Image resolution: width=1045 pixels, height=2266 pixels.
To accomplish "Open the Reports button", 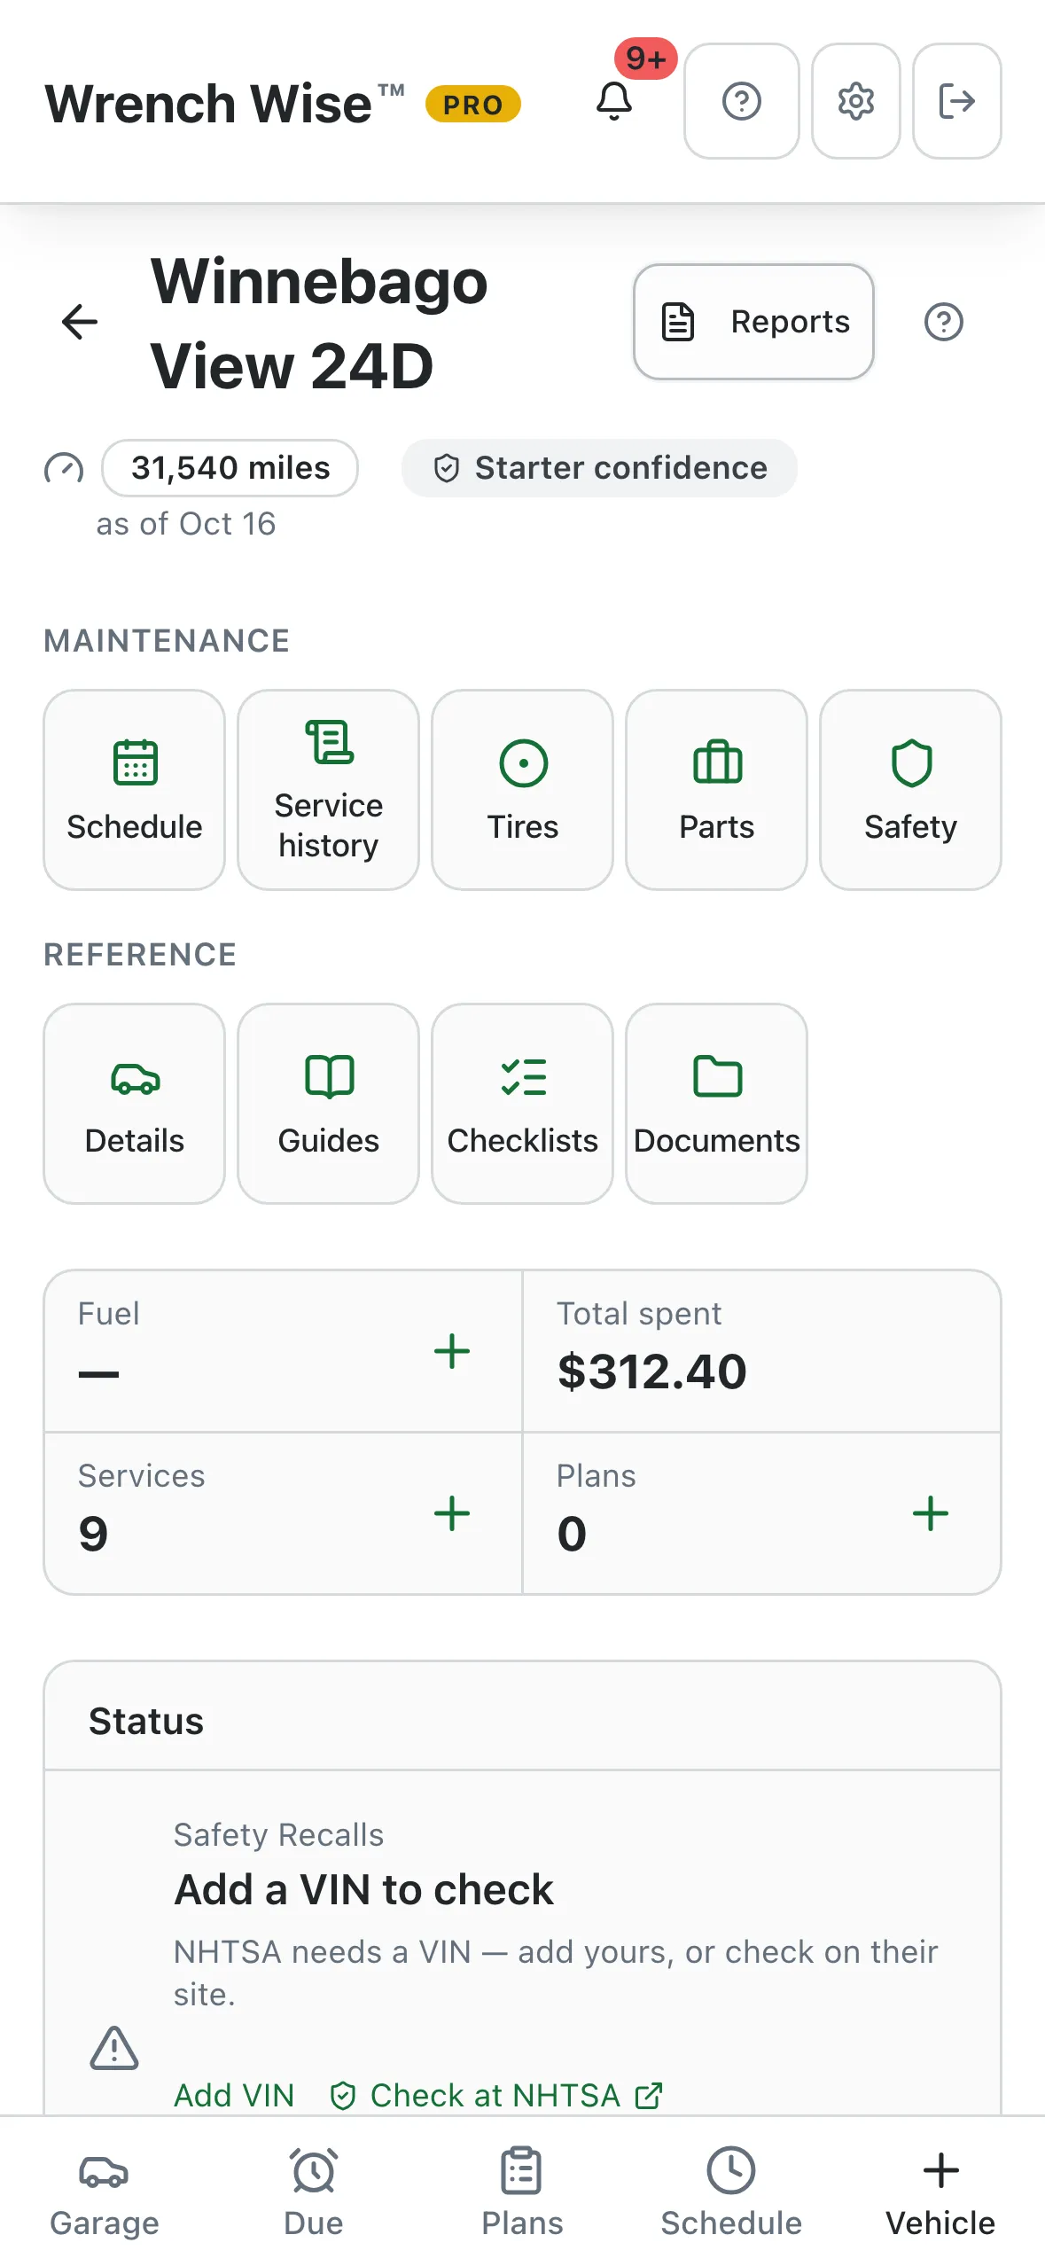I will (754, 322).
